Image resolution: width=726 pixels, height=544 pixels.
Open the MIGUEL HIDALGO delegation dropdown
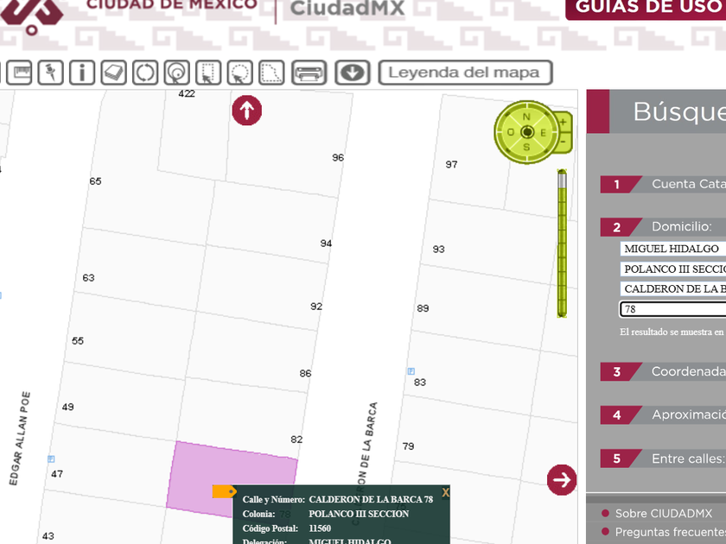672,249
